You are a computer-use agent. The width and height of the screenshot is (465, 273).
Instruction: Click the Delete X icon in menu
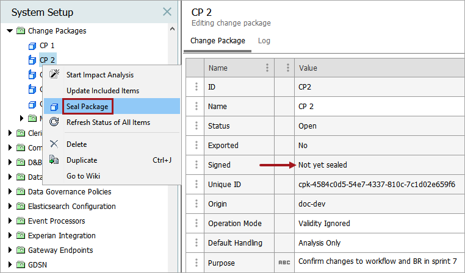click(x=54, y=144)
